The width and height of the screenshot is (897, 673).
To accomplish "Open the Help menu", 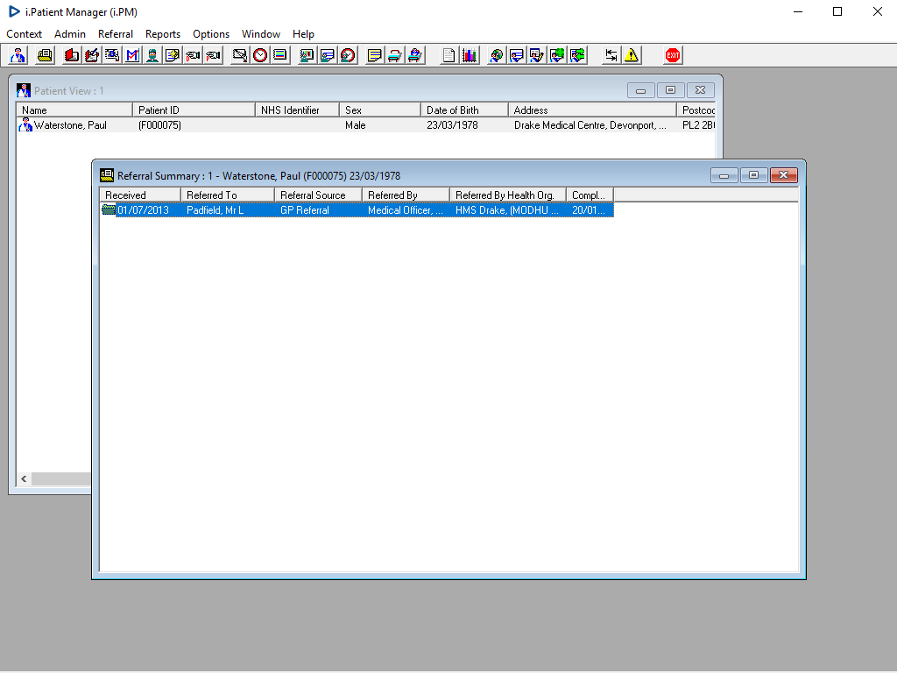I will tap(303, 34).
